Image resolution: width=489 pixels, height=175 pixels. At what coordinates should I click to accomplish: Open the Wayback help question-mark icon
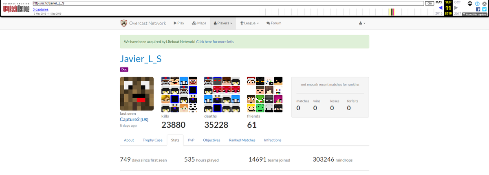click(477, 3)
